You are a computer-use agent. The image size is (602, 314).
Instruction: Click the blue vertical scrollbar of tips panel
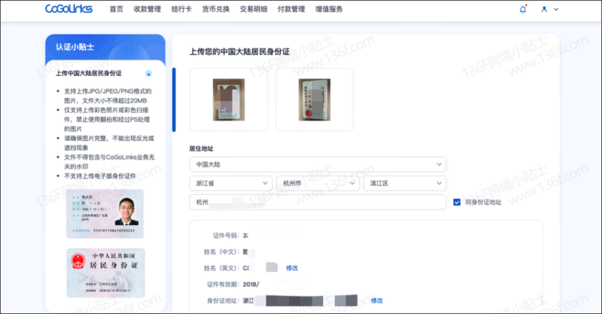click(174, 100)
